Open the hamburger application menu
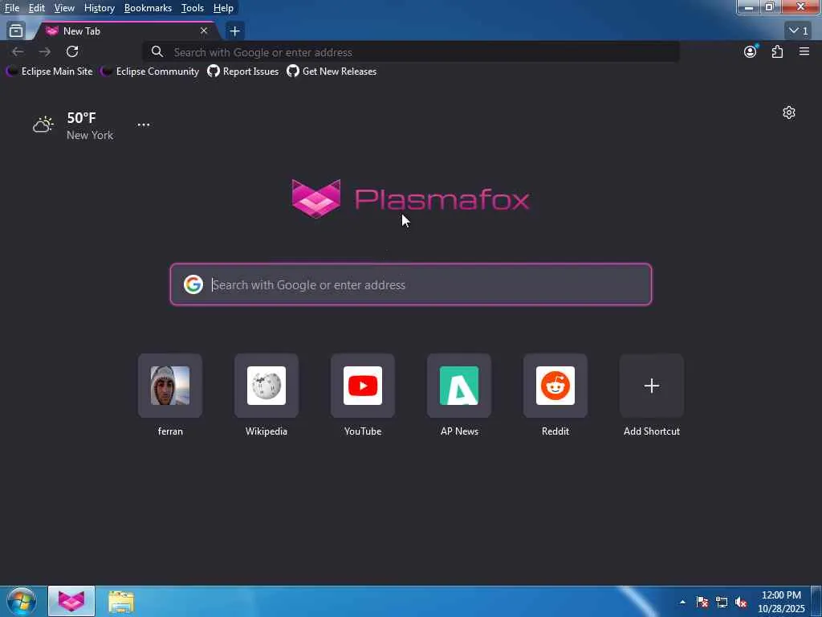This screenshot has width=822, height=617. click(x=804, y=51)
